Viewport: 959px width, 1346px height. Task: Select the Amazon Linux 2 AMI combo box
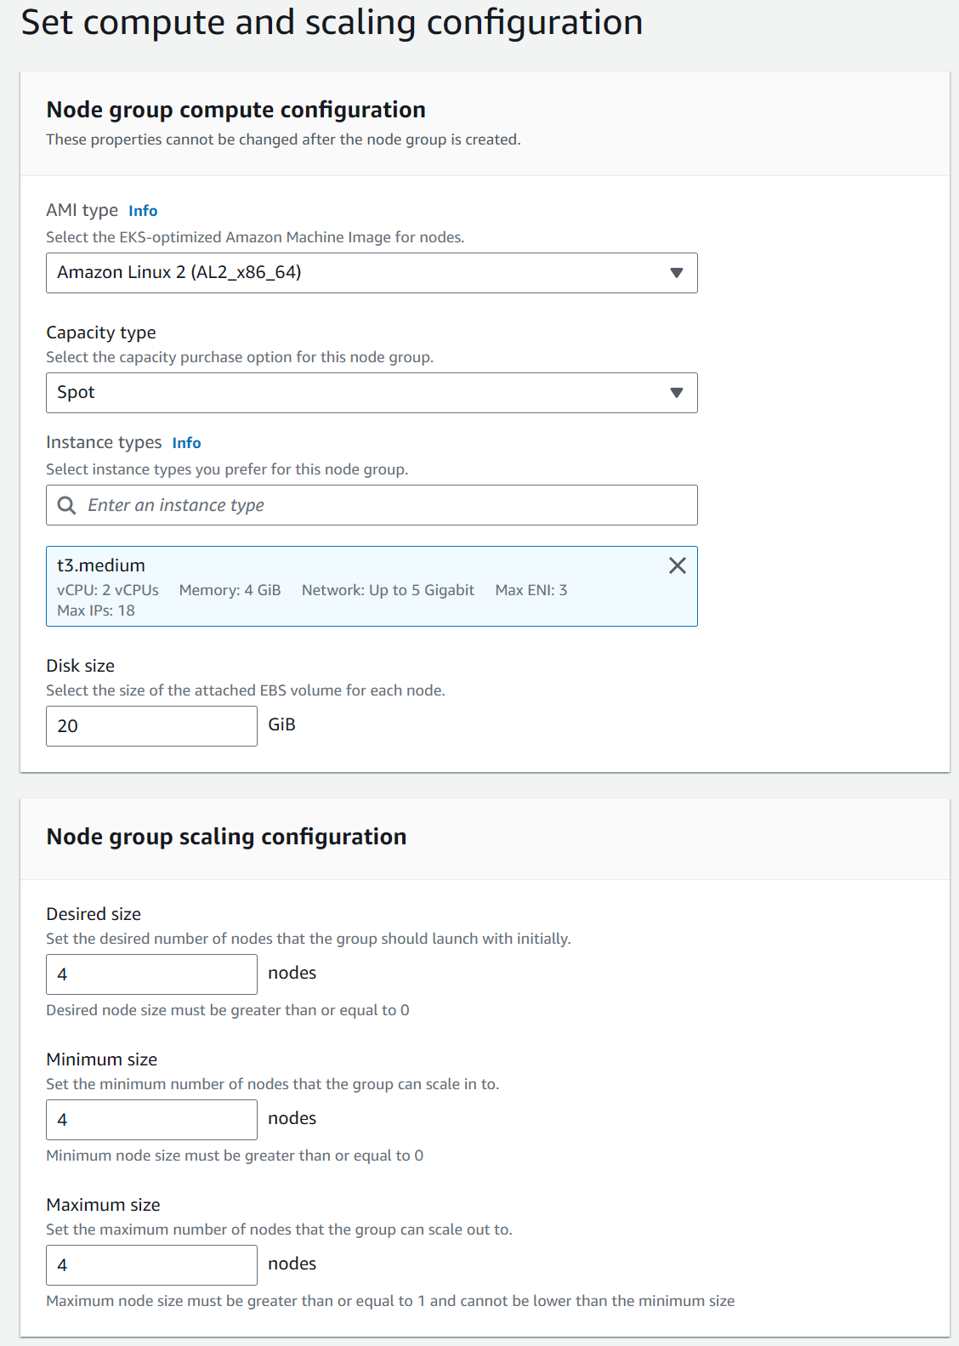click(x=372, y=273)
